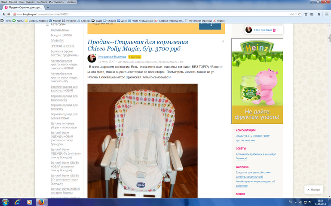Viewport: 331px width, 206px height.
Task: Open the Мой дневник link
Action: pos(263,30)
